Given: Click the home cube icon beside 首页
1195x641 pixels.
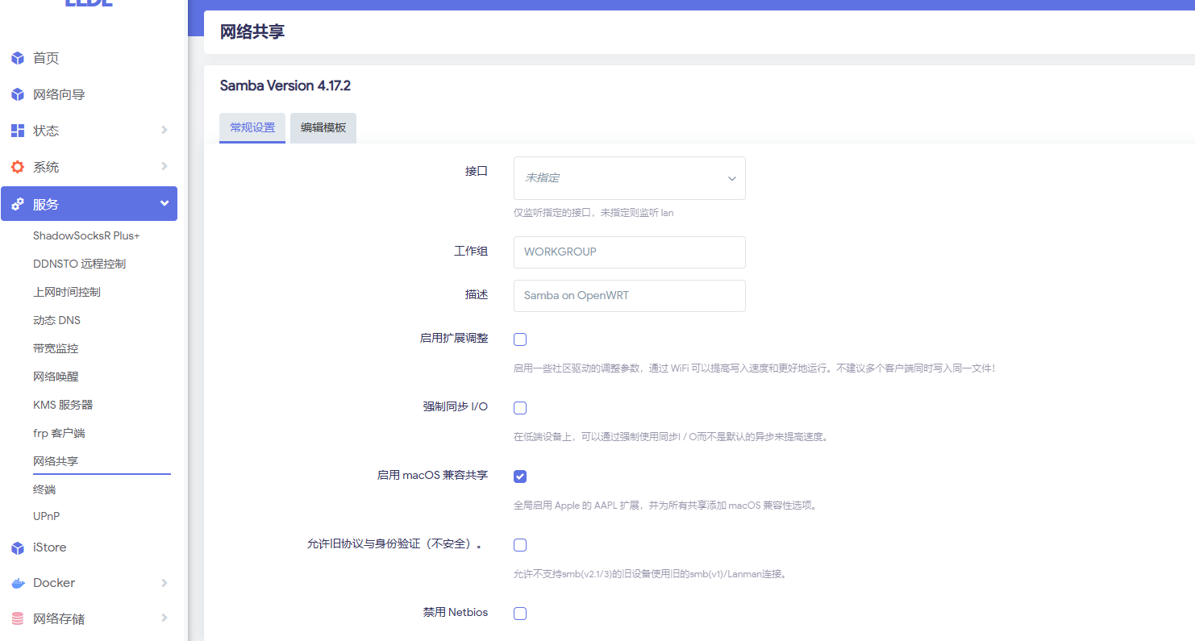Looking at the screenshot, I should click(18, 58).
